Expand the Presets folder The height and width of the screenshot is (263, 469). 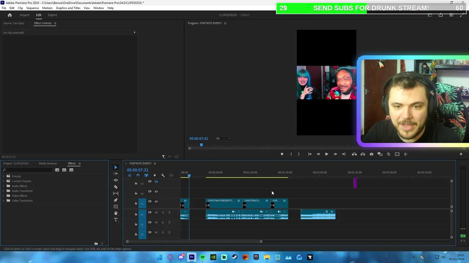tap(4, 176)
